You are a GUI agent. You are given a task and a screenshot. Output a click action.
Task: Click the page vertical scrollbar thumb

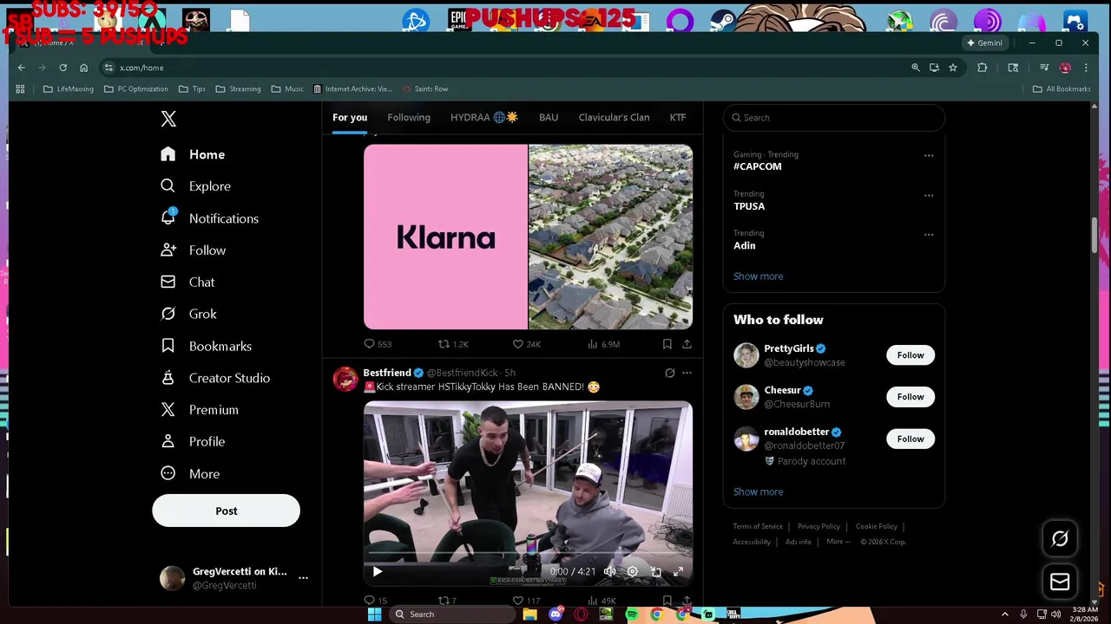(1095, 234)
